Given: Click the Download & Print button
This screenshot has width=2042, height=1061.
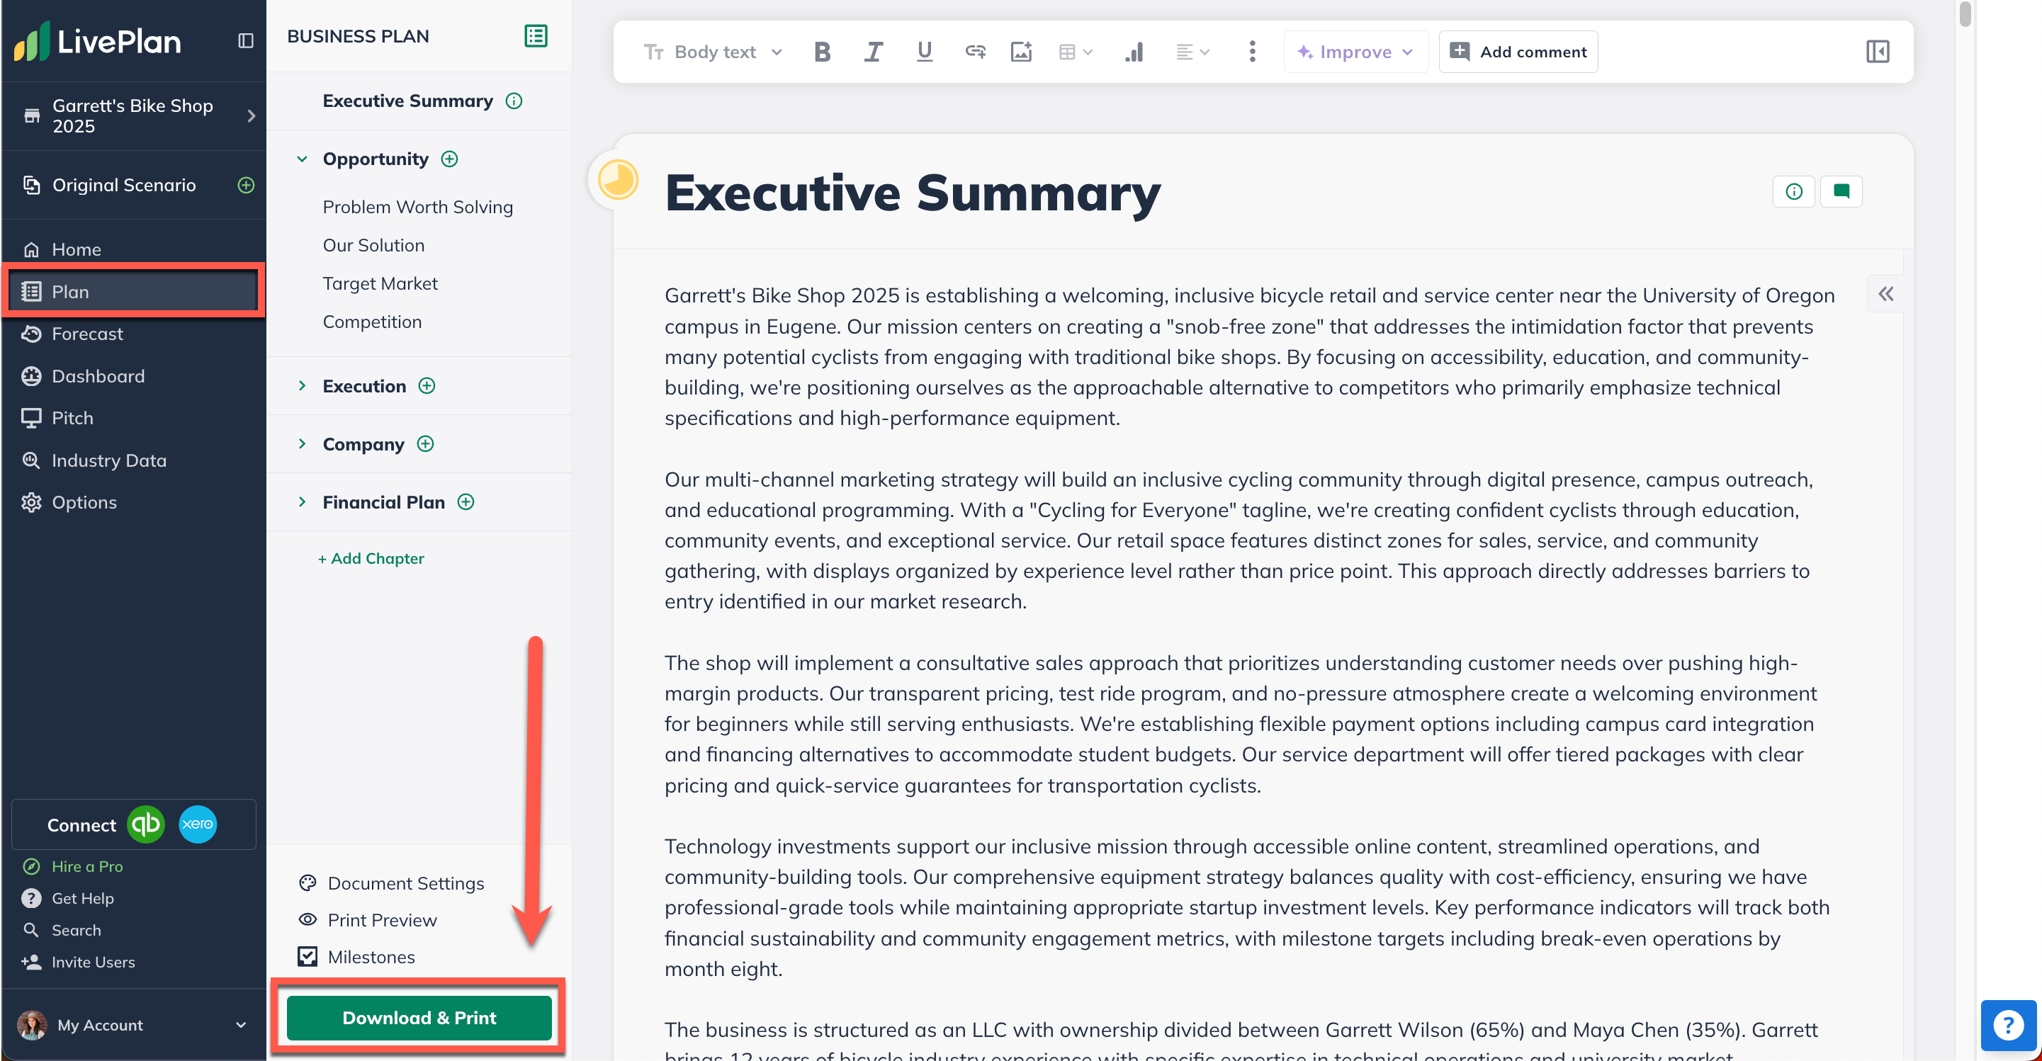Looking at the screenshot, I should tap(419, 1017).
